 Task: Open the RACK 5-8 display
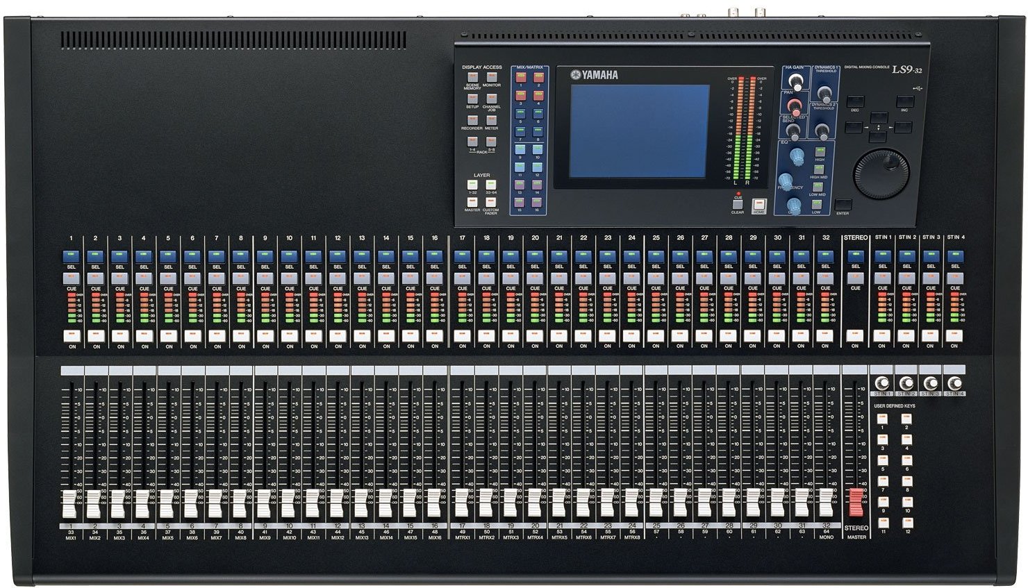[x=491, y=141]
